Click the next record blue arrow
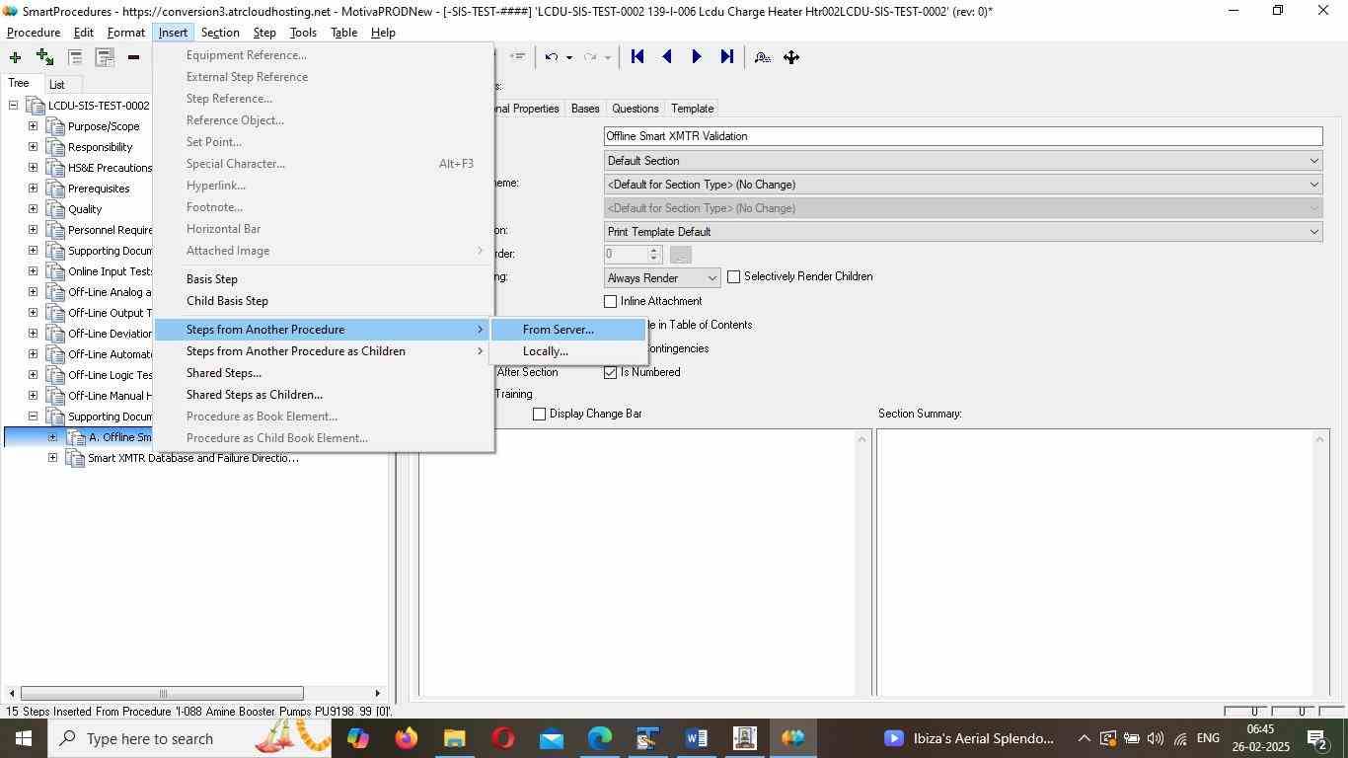Viewport: 1348px width, 758px height. point(697,57)
